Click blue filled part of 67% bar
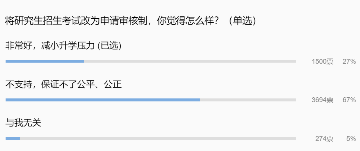Screen dimensions: 360x151 (102, 100)
